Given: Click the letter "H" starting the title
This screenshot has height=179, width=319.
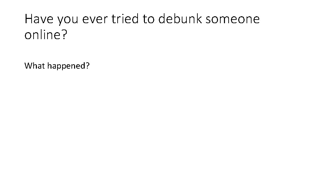Looking at the screenshot, I should [x=29, y=19].
